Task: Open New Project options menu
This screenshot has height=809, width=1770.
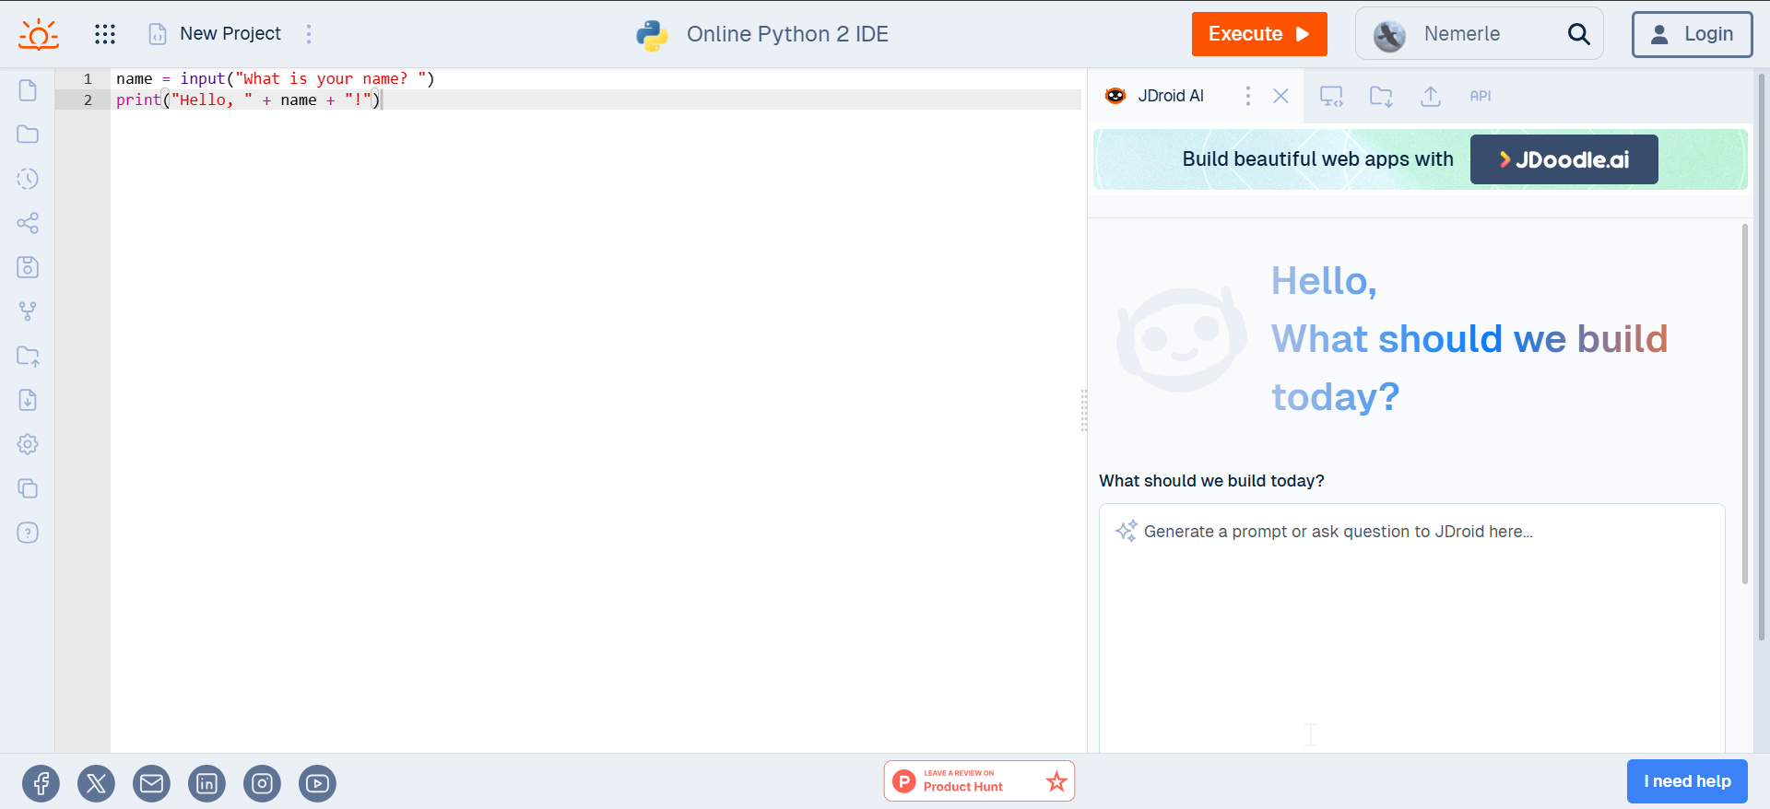Action: point(309,34)
